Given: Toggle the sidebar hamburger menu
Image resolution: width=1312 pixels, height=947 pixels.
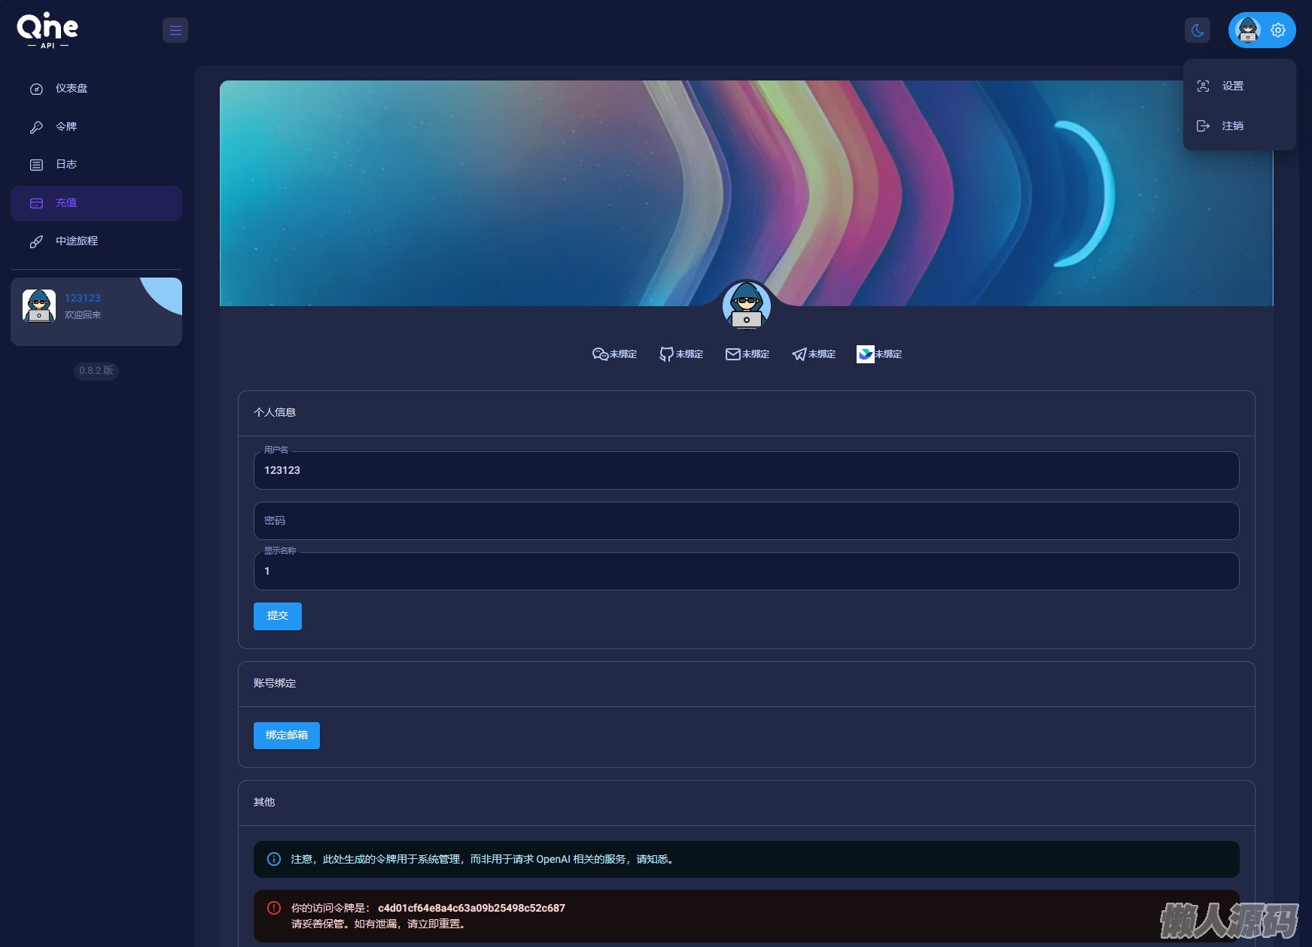Looking at the screenshot, I should 175,30.
